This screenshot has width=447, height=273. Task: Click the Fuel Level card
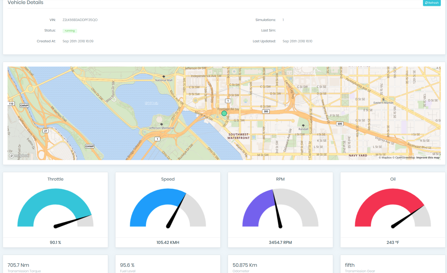click(168, 265)
